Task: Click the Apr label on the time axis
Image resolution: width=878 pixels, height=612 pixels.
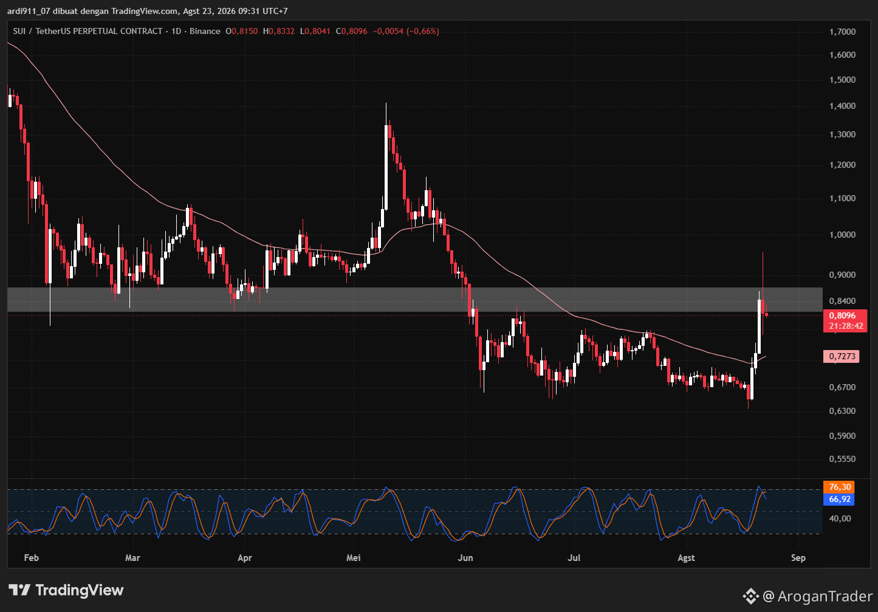Action: point(244,557)
